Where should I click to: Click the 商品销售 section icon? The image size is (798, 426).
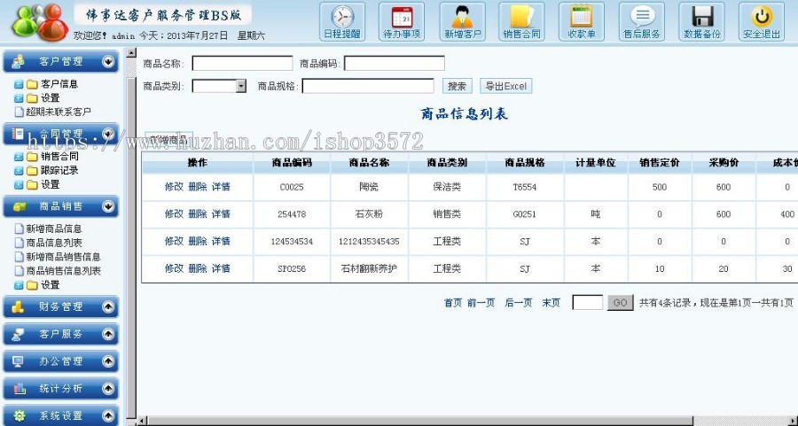click(20, 206)
